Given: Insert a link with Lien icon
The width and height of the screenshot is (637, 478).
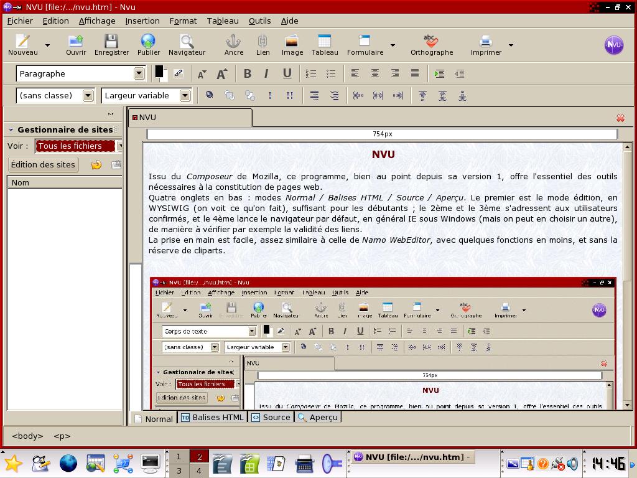Looking at the screenshot, I should [x=263, y=45].
